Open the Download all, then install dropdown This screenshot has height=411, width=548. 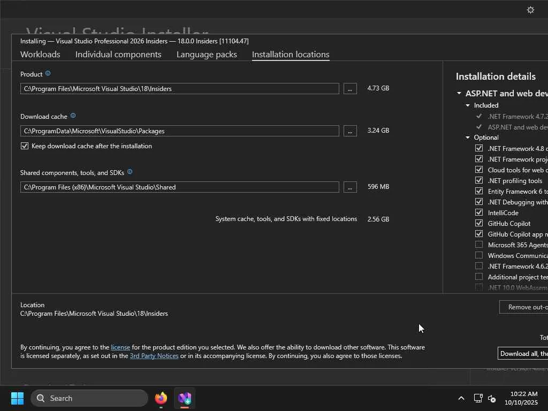pos(523,353)
